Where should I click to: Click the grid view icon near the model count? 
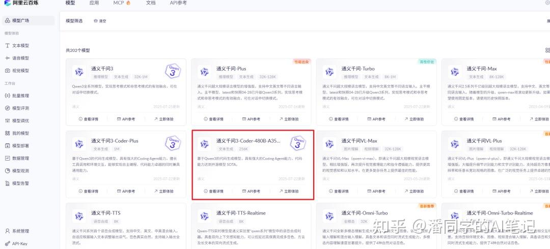[x=547, y=50]
